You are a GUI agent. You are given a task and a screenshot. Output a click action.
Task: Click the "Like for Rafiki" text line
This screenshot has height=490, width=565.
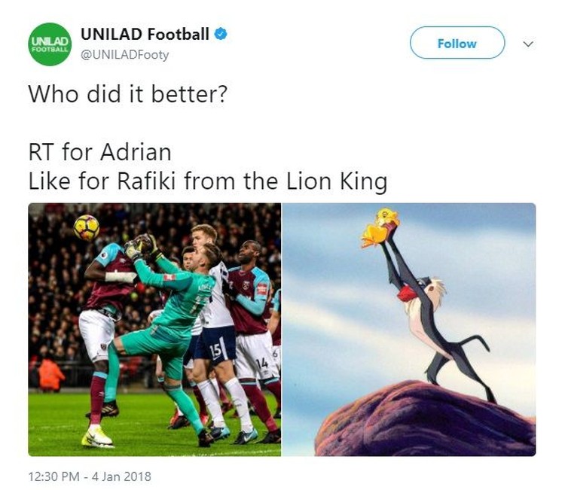[208, 181]
